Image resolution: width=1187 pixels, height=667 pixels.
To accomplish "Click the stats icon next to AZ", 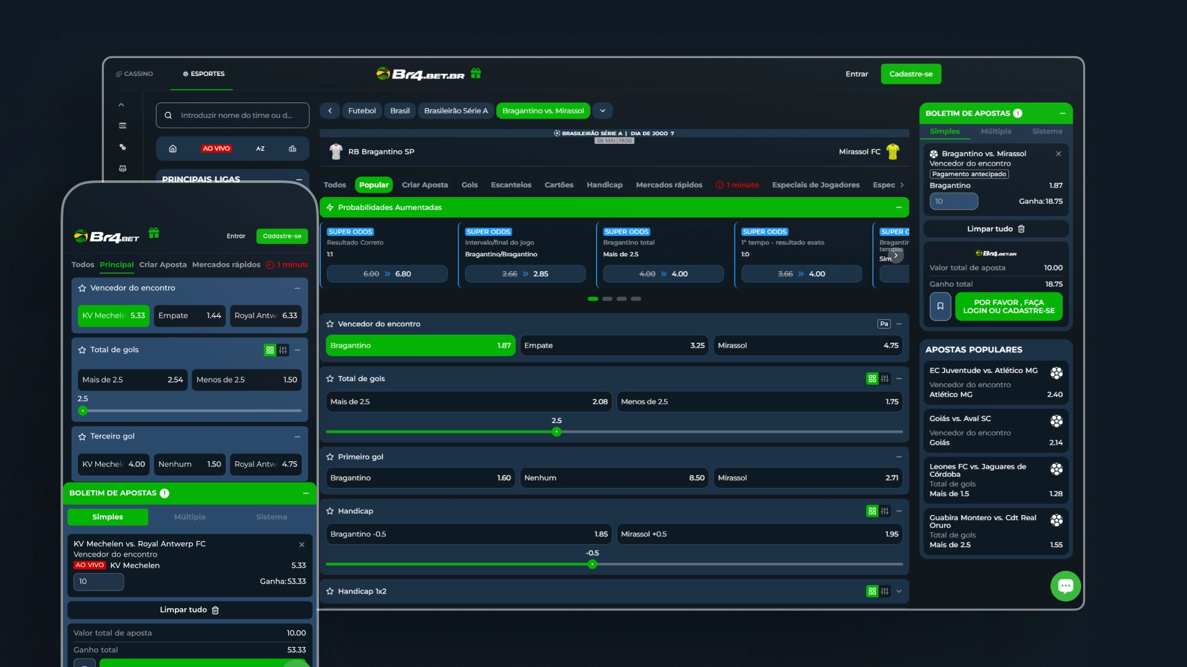I will pyautogui.click(x=292, y=149).
